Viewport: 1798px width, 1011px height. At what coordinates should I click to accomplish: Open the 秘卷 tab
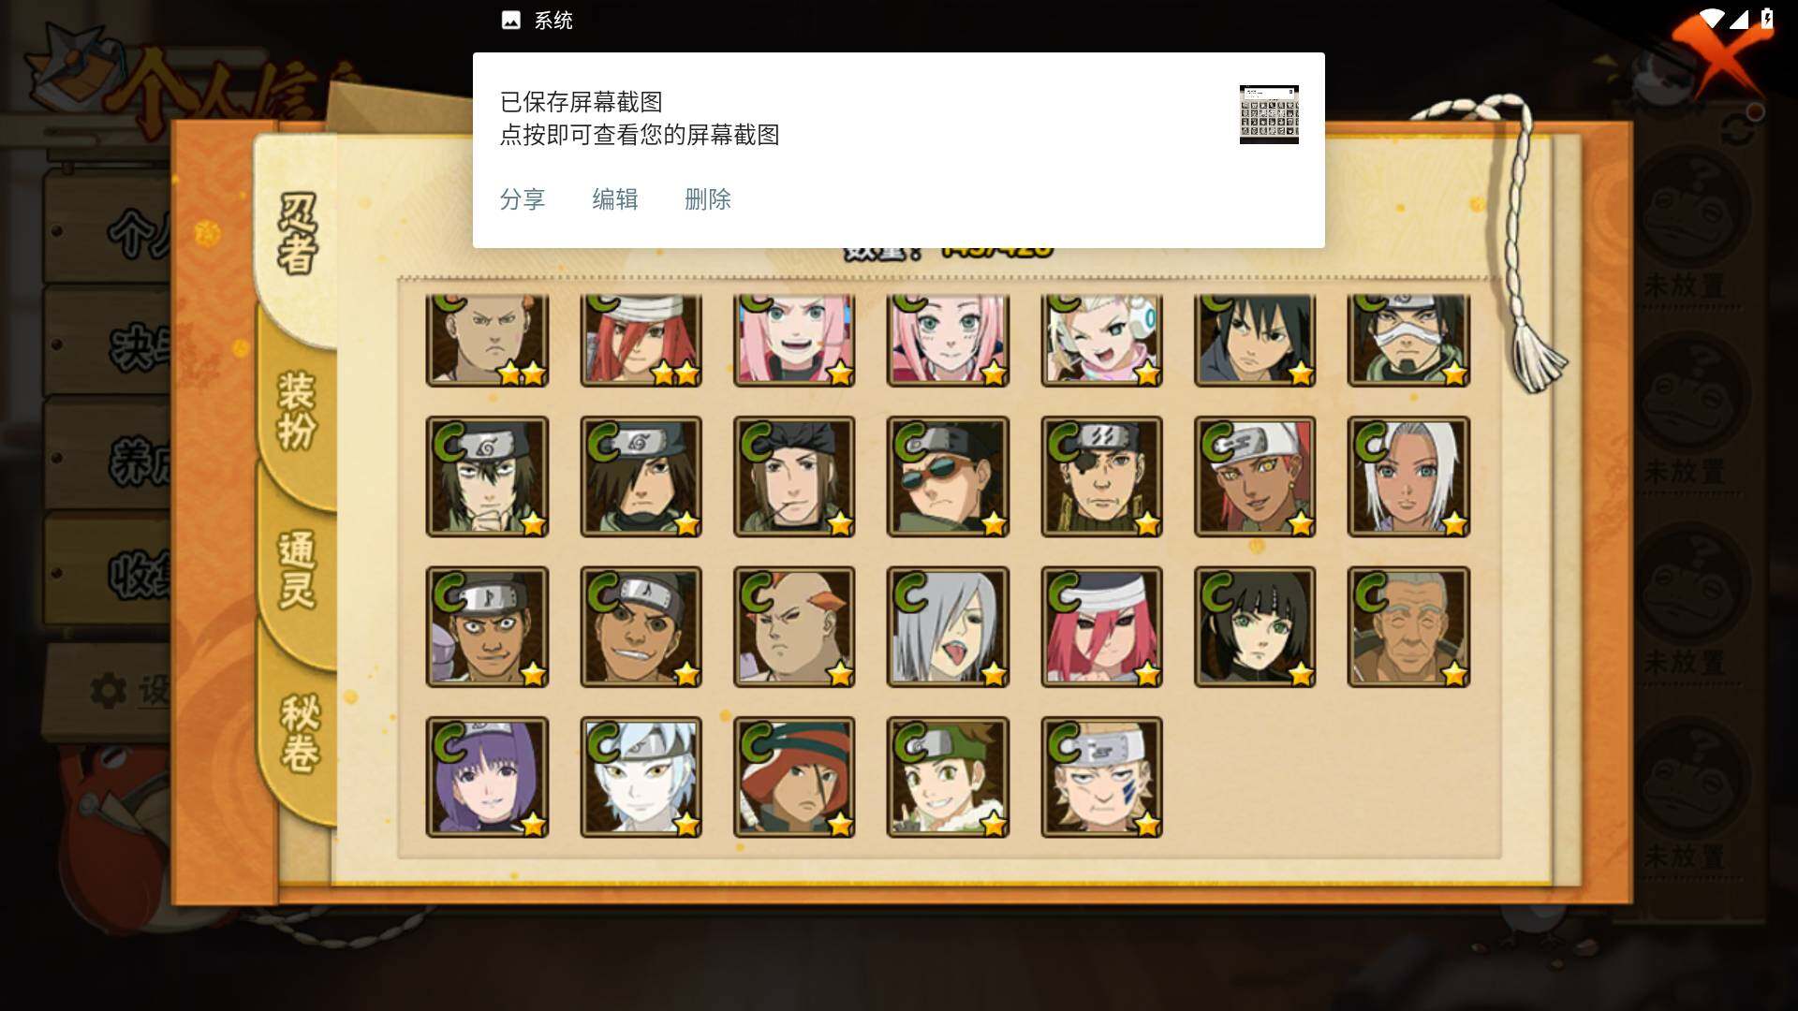click(300, 733)
